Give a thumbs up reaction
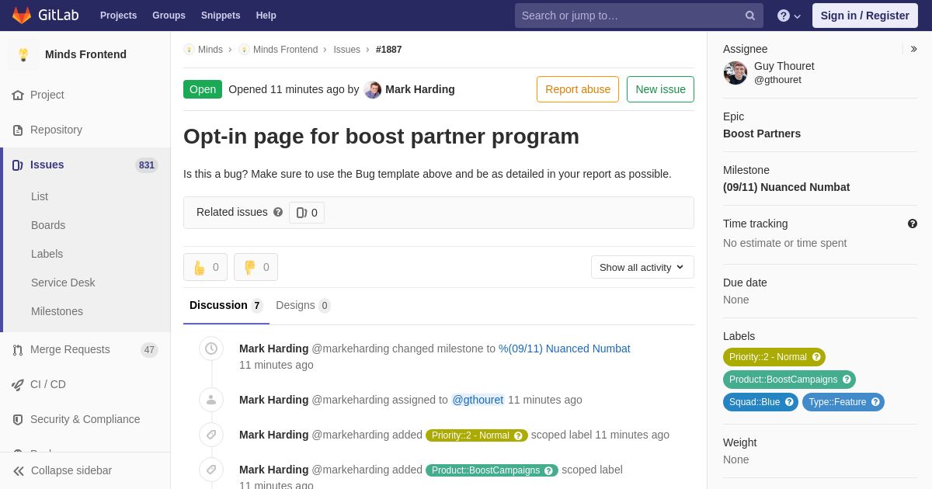 tap(206, 267)
